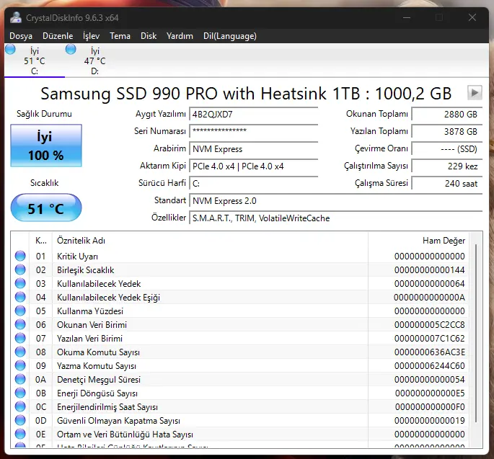The image size is (494, 459).
Task: Click the K... ID column header
Action: (x=41, y=241)
